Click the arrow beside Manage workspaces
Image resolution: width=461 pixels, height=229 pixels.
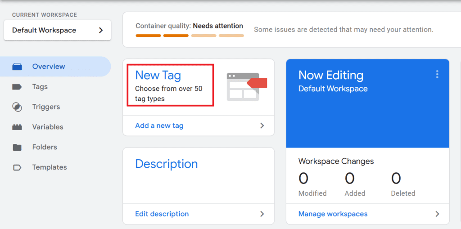point(437,214)
